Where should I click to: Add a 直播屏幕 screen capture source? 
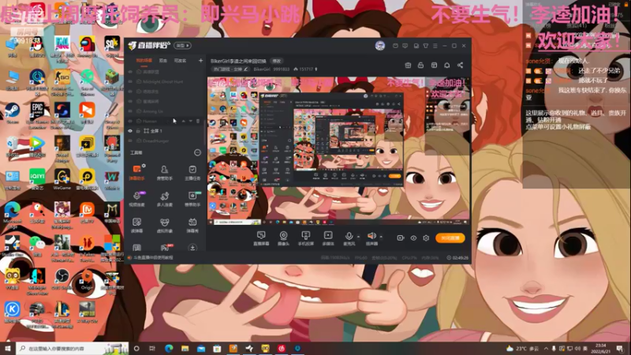click(261, 238)
